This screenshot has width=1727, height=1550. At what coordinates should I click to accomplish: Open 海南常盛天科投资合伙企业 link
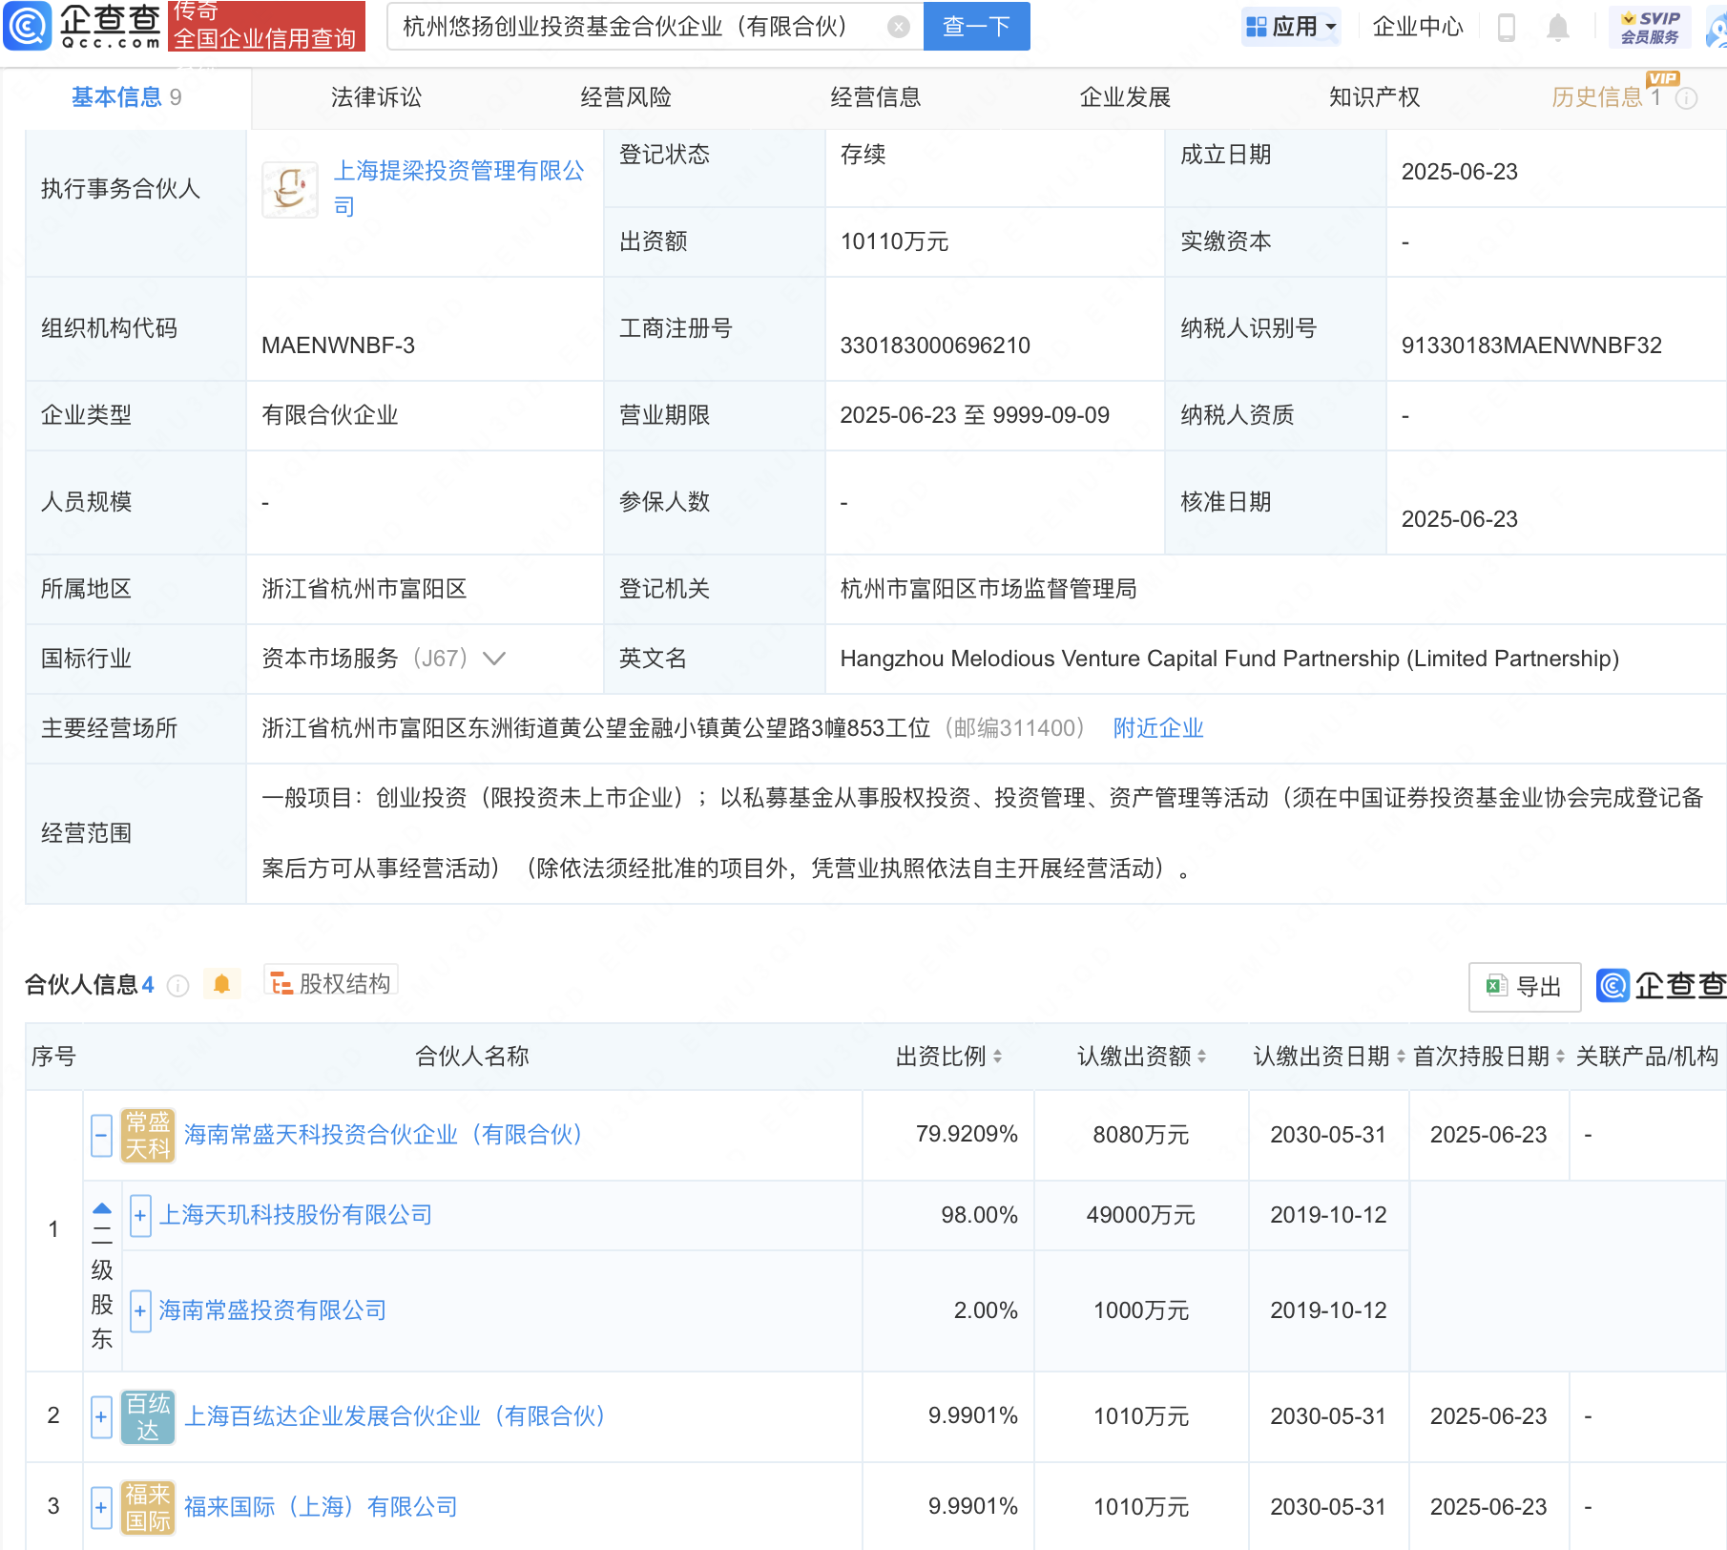[383, 1135]
